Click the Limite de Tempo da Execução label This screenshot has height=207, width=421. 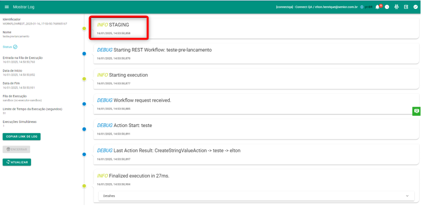33,109
